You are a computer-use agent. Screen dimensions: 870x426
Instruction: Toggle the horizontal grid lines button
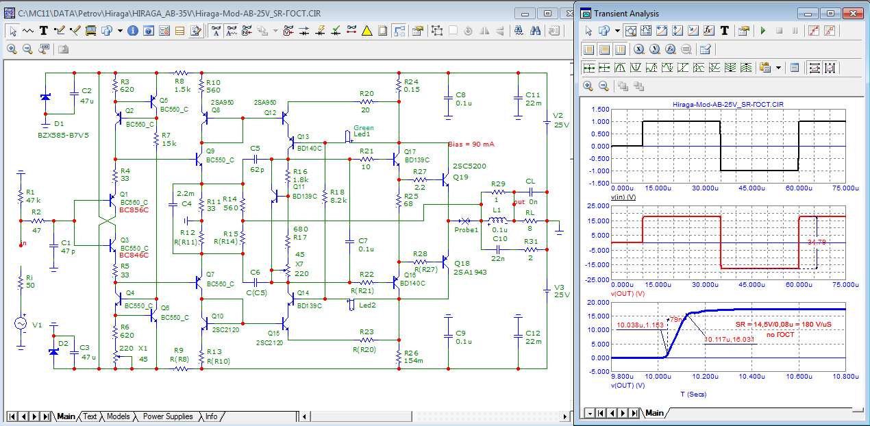tap(604, 49)
